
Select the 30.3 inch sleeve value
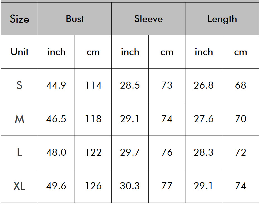pos(130,186)
